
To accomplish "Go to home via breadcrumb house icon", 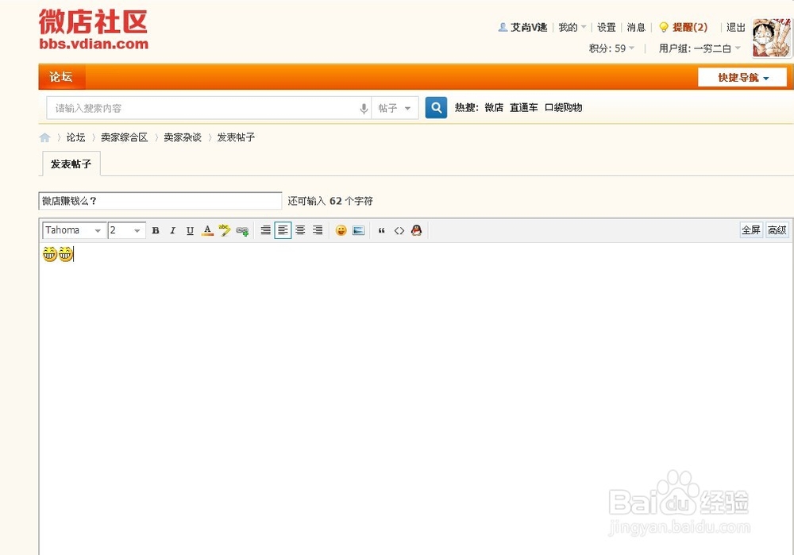I will click(x=44, y=137).
